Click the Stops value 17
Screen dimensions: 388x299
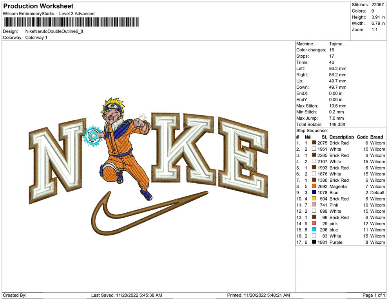(332, 56)
